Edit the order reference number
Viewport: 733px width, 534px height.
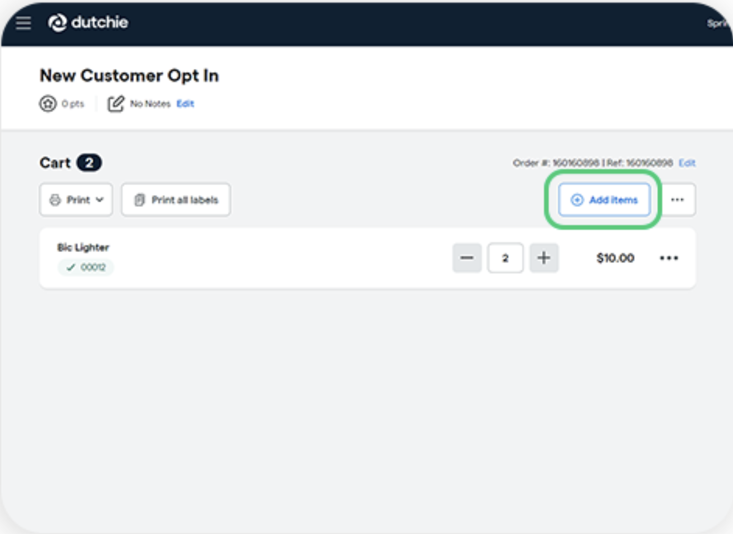687,163
